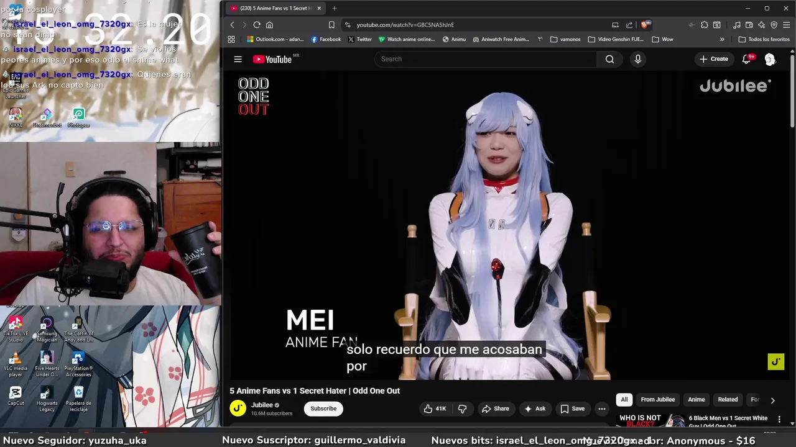This screenshot has width=796, height=447.
Task: Click the browser address bar URL
Action: 405,25
